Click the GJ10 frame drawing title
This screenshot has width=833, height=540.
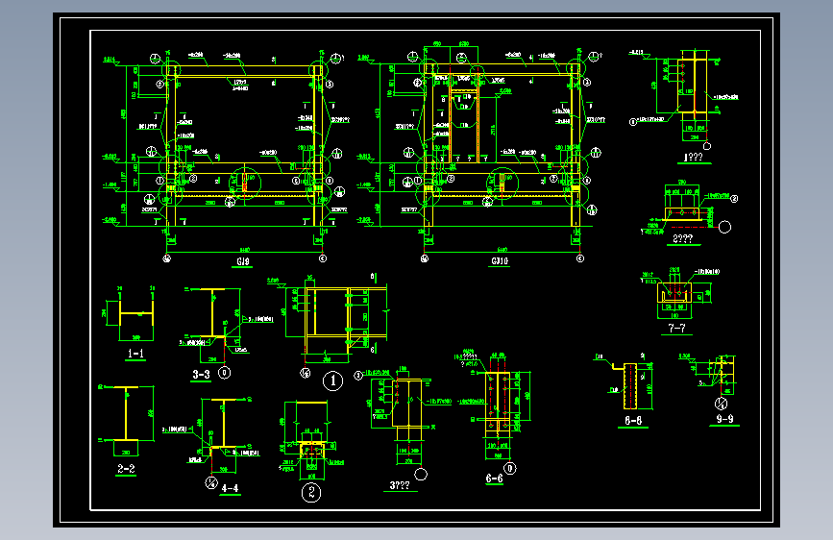[x=500, y=261]
